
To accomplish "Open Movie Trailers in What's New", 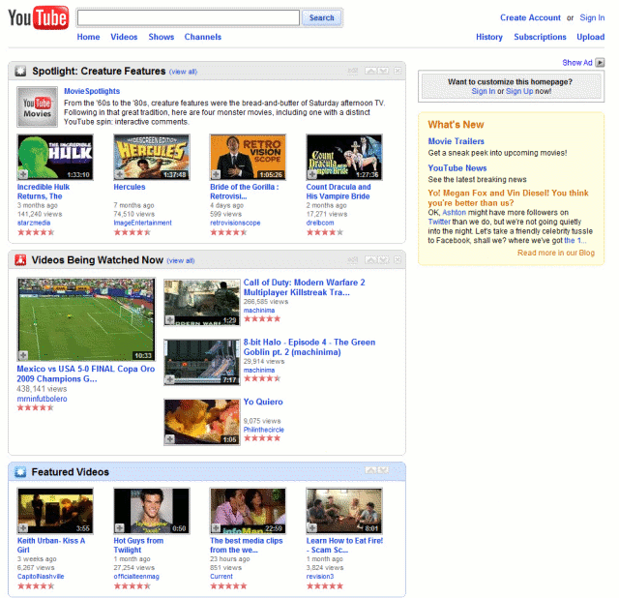I will coord(456,141).
